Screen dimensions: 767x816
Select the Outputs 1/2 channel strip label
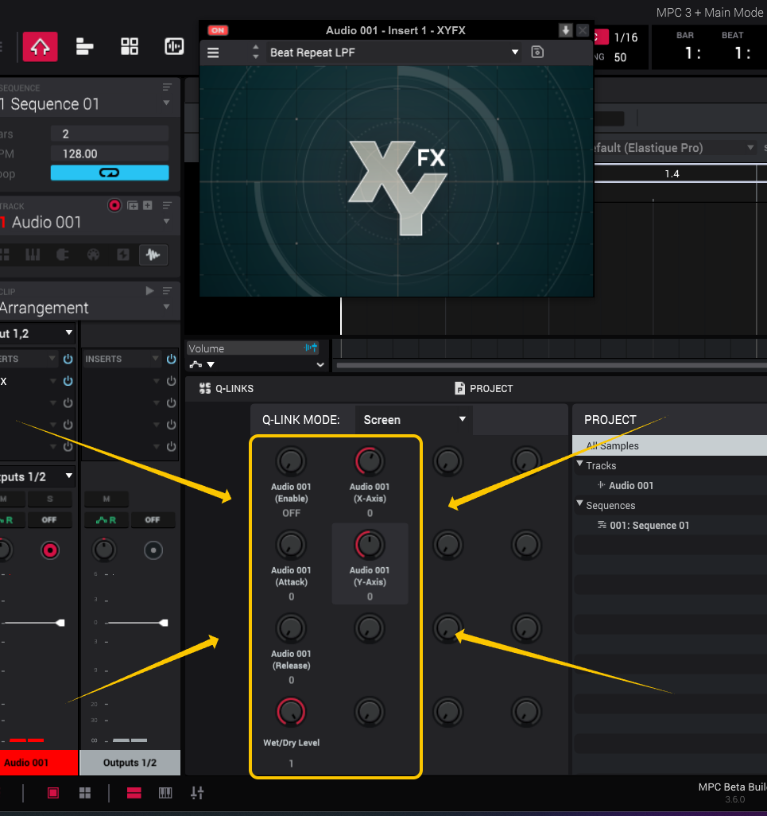point(130,763)
